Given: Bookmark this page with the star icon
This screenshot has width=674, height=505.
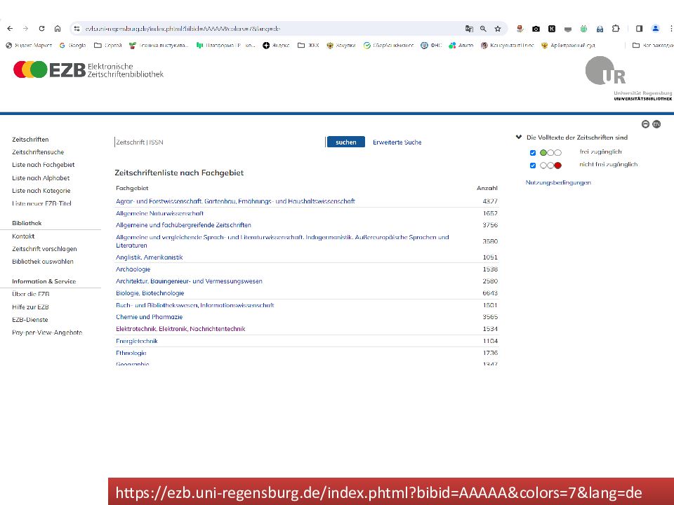Looking at the screenshot, I should 498,29.
